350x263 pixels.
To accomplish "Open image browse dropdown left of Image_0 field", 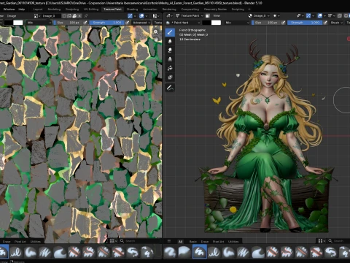I will click(36, 16).
